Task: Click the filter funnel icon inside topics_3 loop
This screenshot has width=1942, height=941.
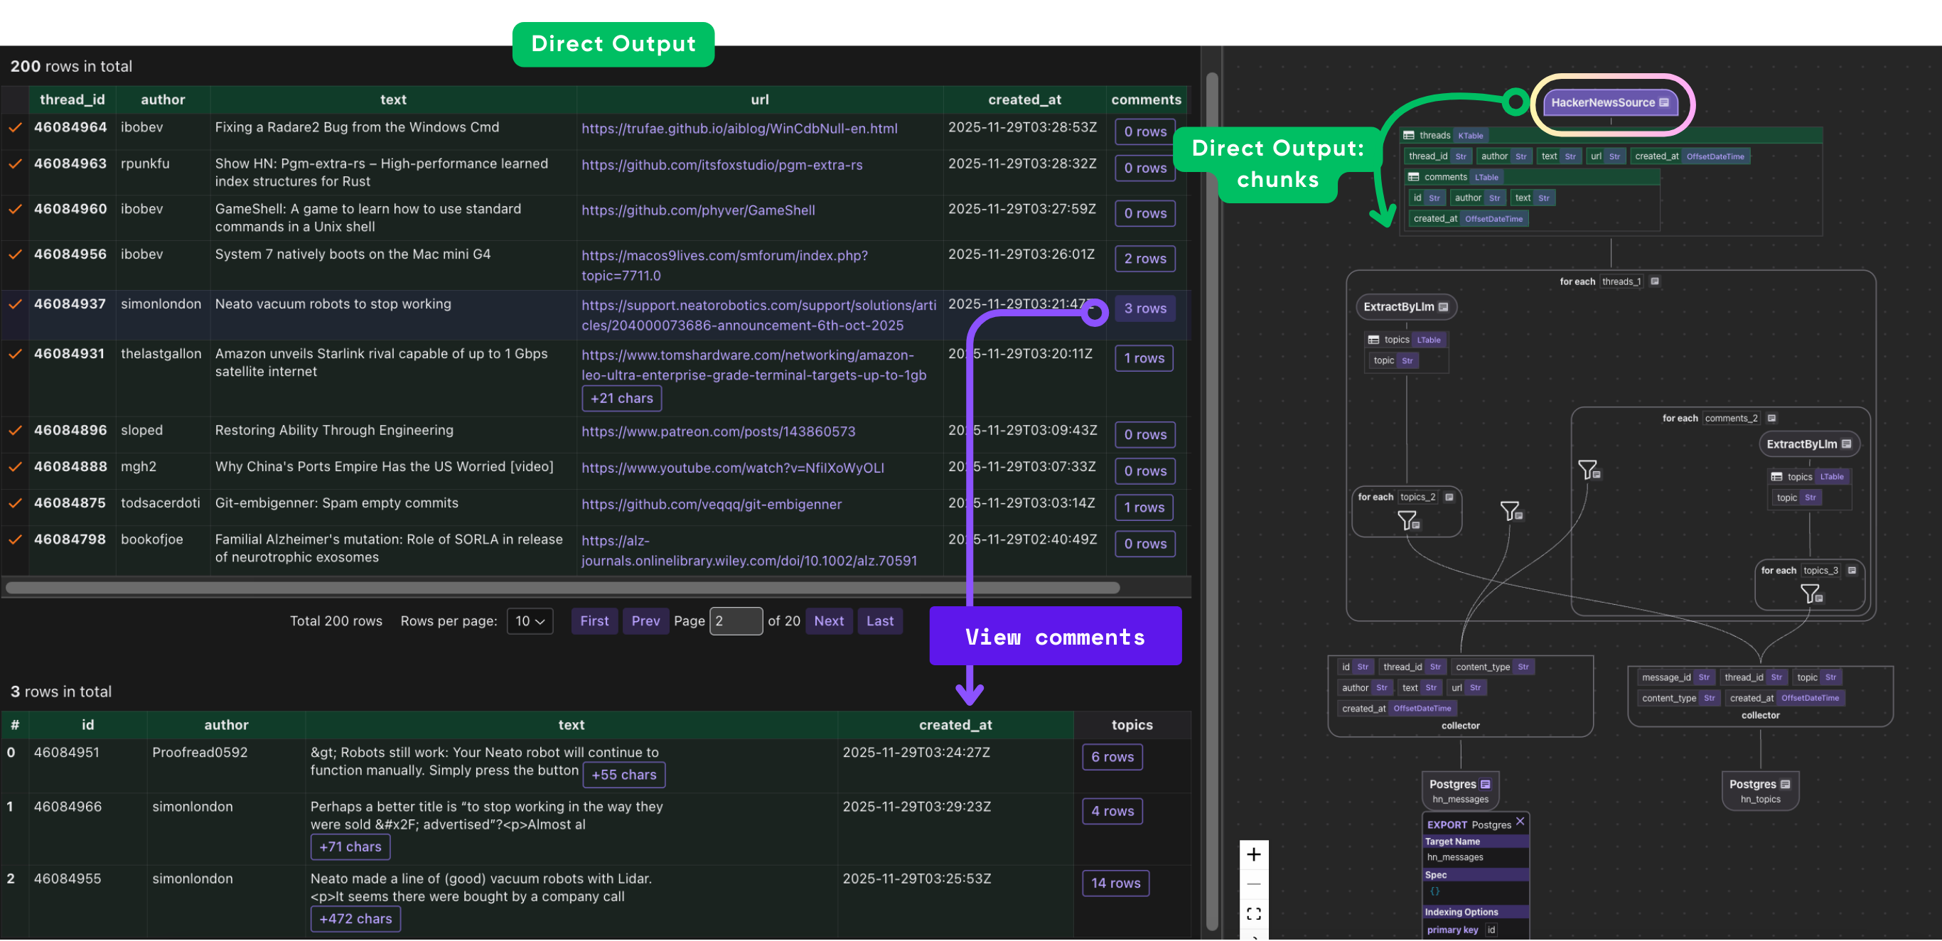Action: (1810, 593)
